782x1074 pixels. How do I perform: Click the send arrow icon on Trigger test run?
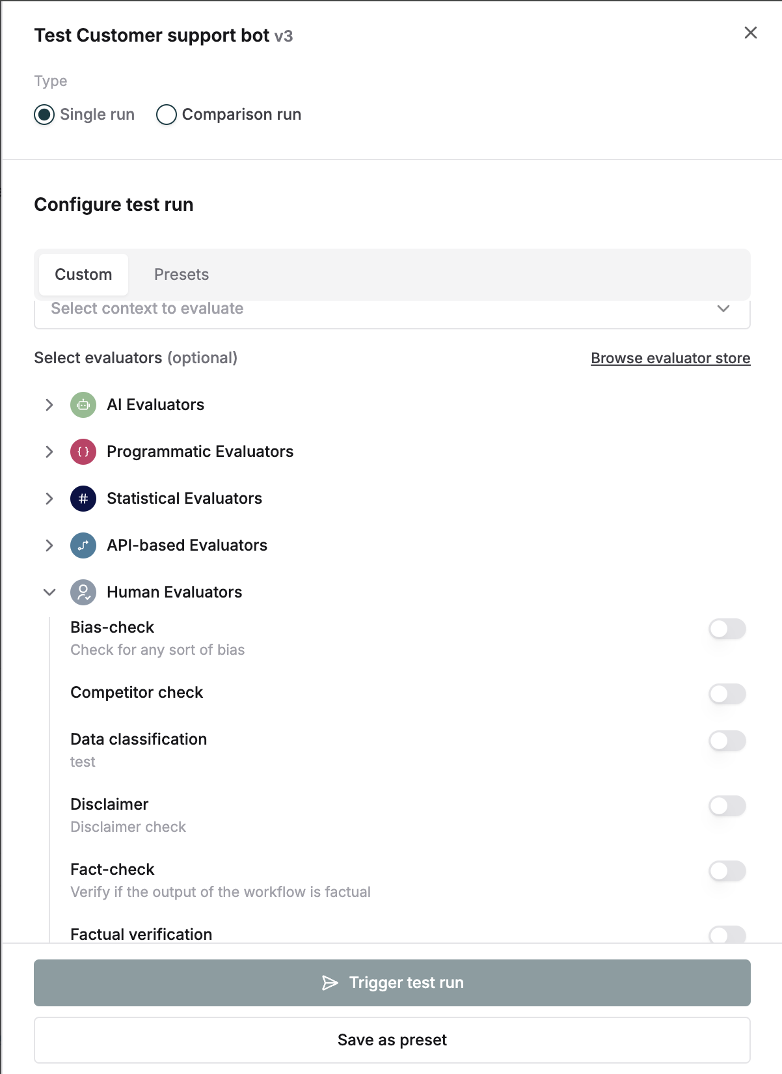click(330, 982)
